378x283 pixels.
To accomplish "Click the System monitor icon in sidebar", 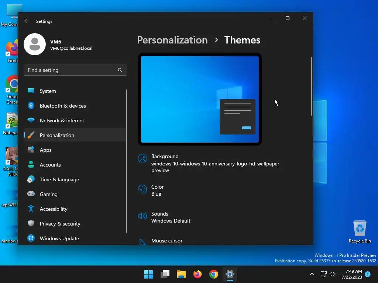I will [31, 91].
